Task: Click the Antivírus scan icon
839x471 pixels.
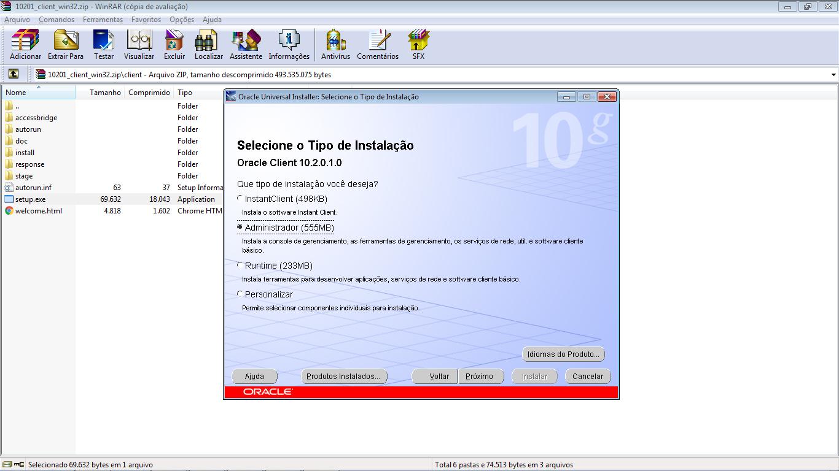Action: click(335, 44)
